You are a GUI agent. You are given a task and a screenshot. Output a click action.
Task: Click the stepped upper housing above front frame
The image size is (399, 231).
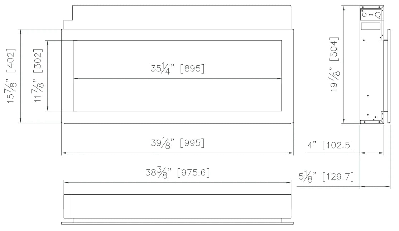tap(177, 17)
